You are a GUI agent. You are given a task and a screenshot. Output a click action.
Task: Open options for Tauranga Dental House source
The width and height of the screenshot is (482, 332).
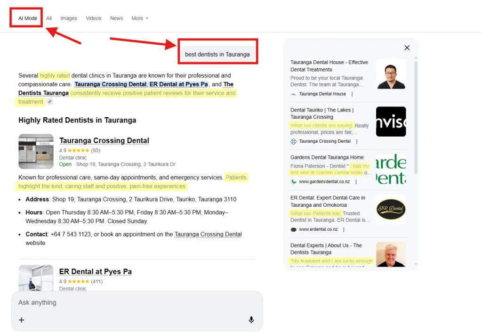[352, 94]
